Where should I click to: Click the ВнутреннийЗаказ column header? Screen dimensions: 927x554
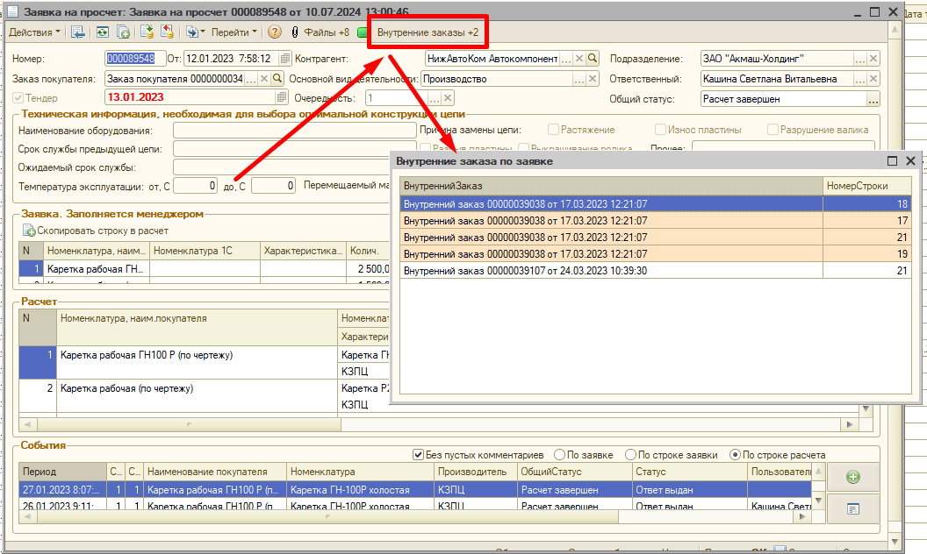[611, 186]
